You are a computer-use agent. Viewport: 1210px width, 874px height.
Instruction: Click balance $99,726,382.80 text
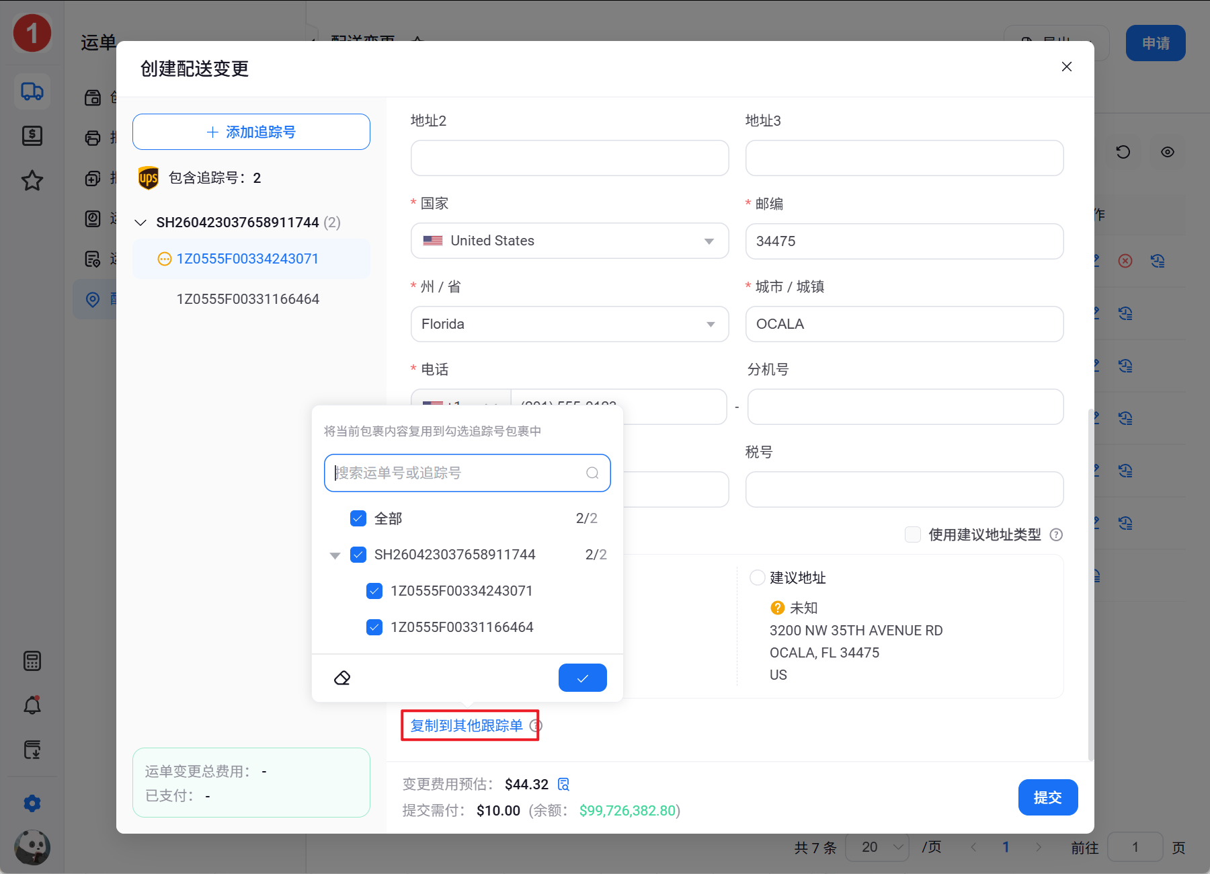point(627,811)
